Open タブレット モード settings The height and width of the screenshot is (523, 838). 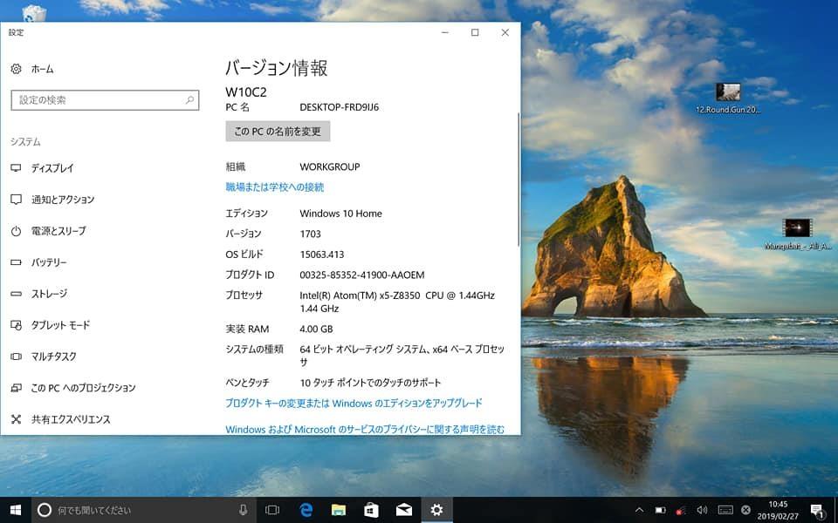pos(51,325)
